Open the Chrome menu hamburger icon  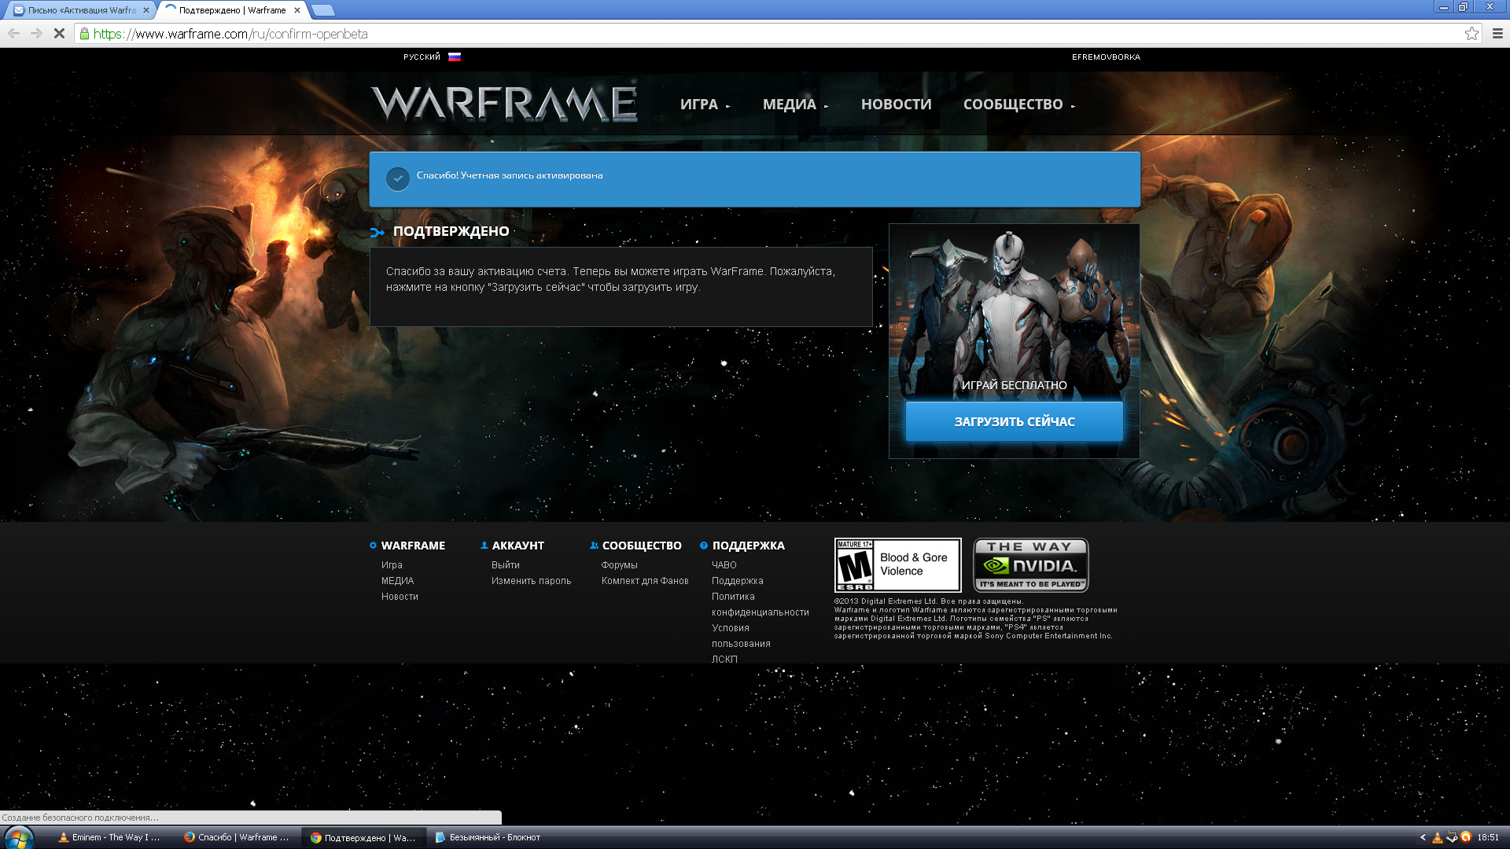coord(1497,34)
